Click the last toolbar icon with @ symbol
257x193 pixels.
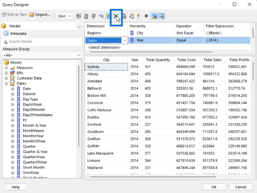click(162, 16)
